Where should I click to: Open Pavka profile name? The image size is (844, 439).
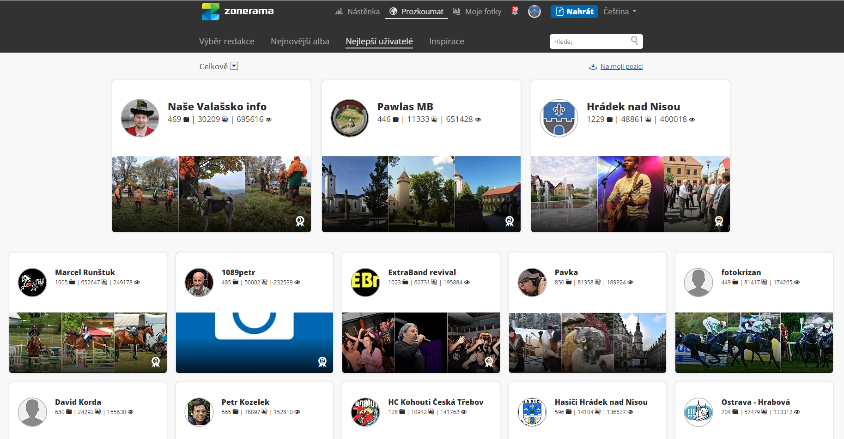tap(566, 272)
